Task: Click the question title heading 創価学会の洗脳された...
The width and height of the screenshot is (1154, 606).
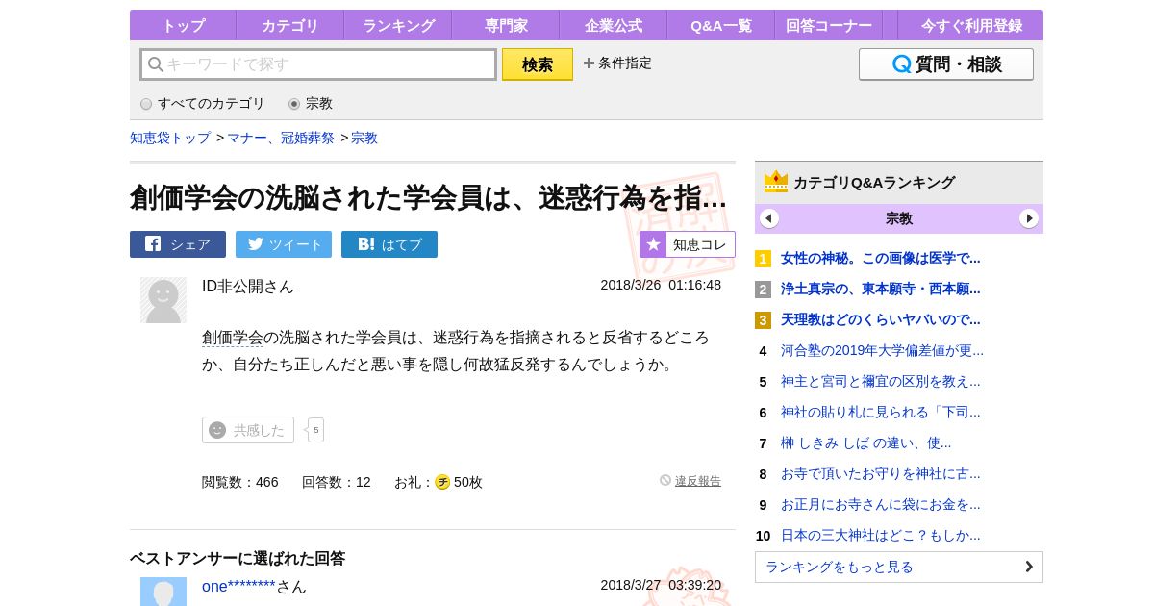Action: click(x=429, y=197)
